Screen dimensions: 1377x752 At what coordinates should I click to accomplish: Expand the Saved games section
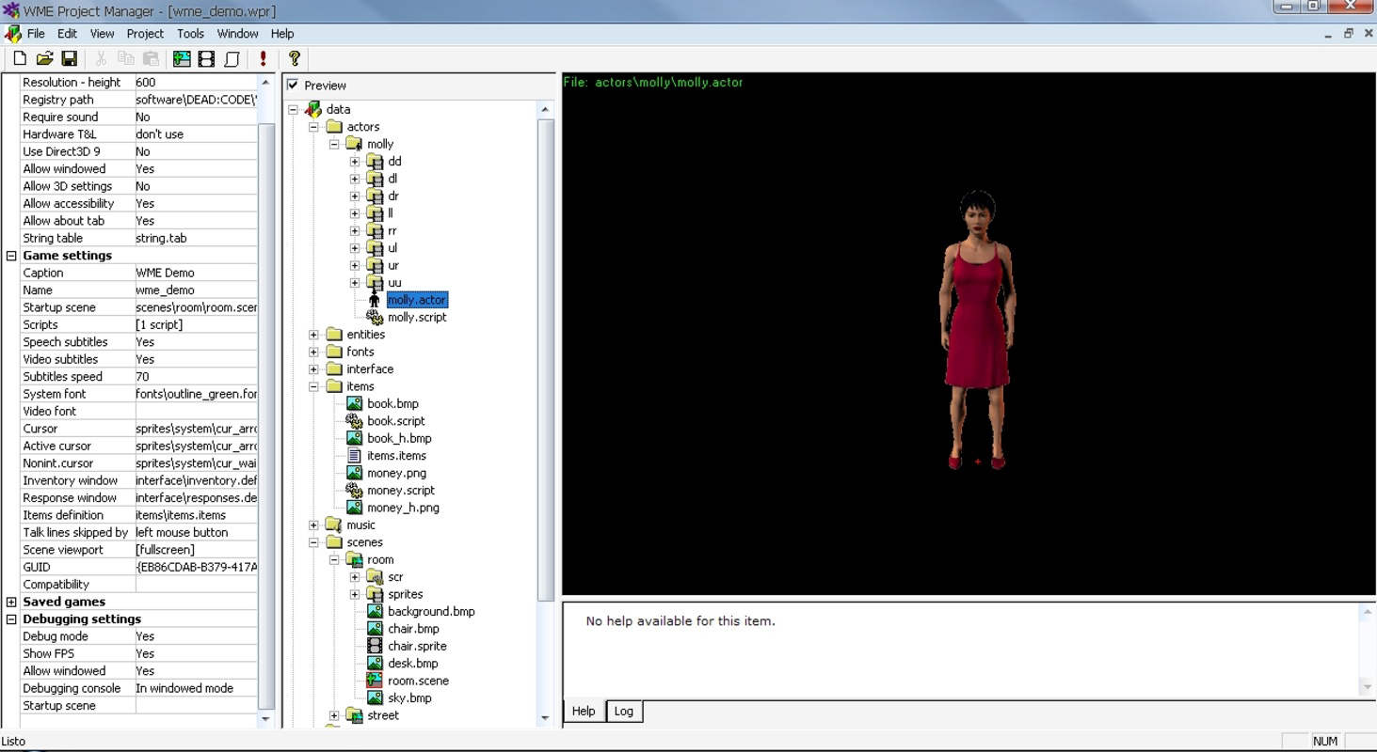9,602
